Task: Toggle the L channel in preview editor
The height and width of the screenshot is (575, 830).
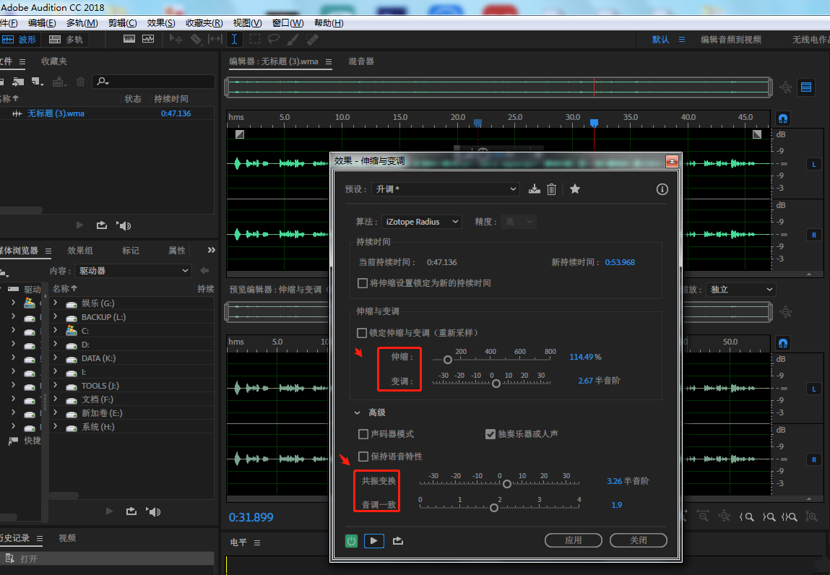Action: point(814,389)
